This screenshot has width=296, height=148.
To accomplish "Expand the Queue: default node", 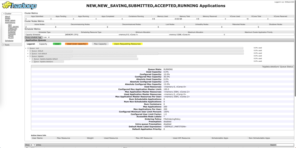I will (31, 51).
